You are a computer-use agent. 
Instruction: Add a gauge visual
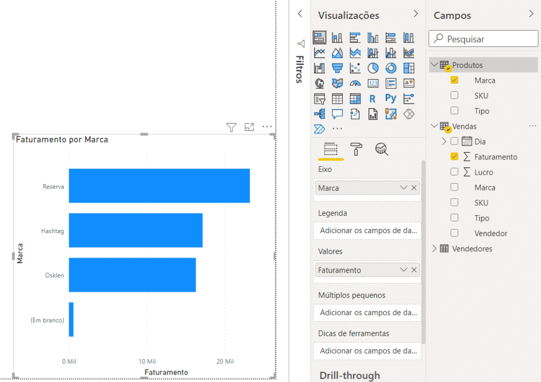tap(355, 83)
